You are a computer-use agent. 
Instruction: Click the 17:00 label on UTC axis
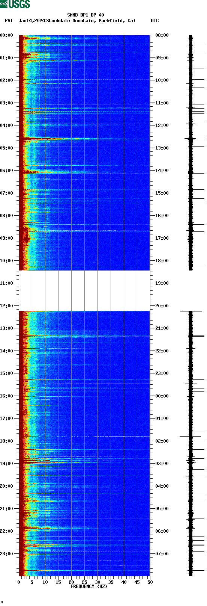pyautogui.click(x=162, y=238)
